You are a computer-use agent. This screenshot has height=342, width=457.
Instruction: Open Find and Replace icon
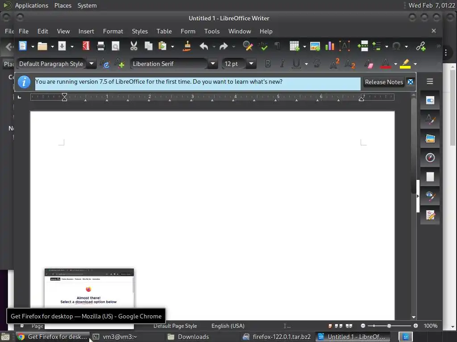248,46
